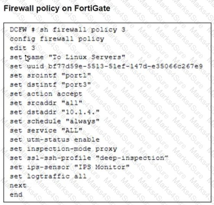Screen dimensions: 214x205
Task: Click the 'set action accept' line
Action: click(46, 94)
